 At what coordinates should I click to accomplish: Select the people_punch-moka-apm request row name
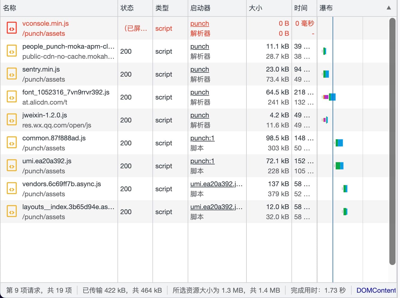[68, 46]
